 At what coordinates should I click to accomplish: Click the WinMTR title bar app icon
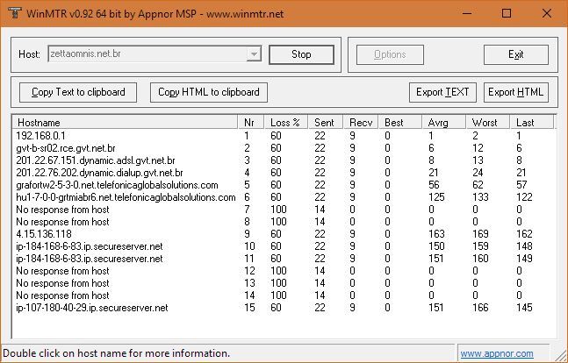point(14,13)
